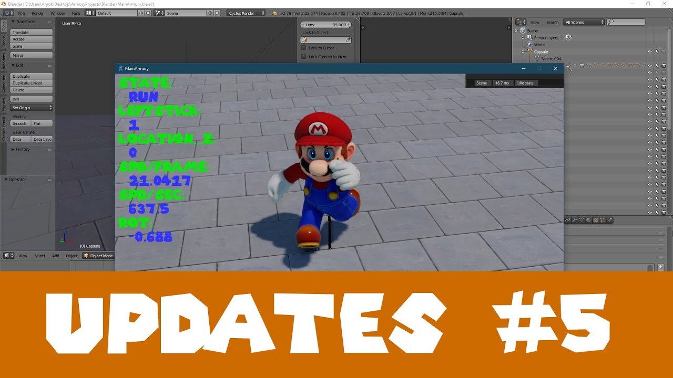Add a new scene with plus
Viewport: 673px width, 378px height.
click(x=210, y=13)
